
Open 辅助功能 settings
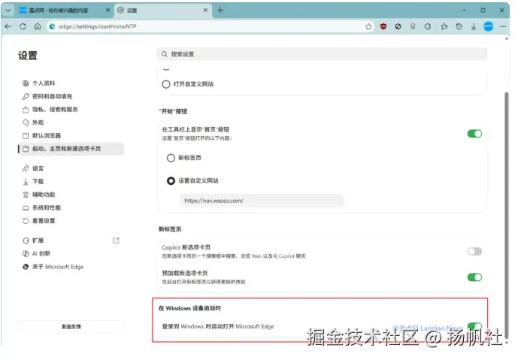tap(71, 195)
